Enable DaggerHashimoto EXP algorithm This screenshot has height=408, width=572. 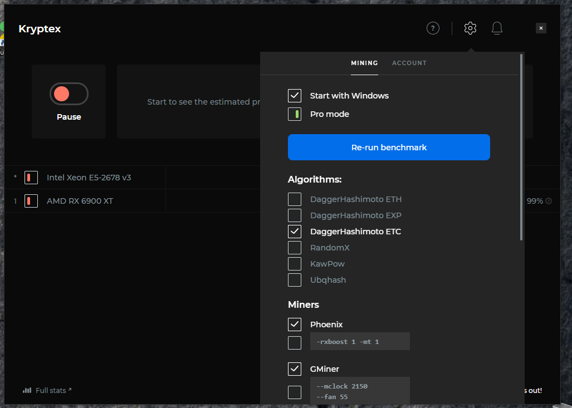coord(295,215)
